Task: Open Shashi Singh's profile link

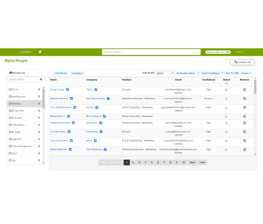Action: pos(57,90)
